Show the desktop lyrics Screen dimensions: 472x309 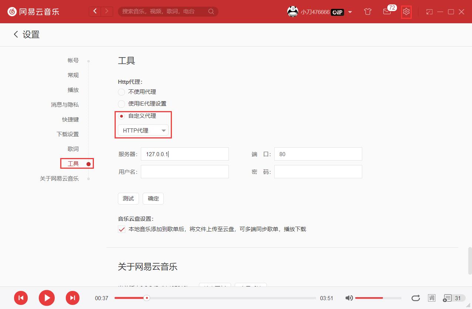[431, 298]
